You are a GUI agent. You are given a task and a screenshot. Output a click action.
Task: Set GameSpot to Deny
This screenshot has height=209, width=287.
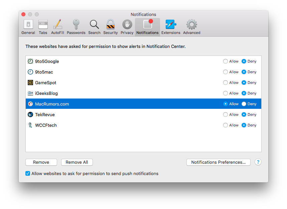coord(244,83)
